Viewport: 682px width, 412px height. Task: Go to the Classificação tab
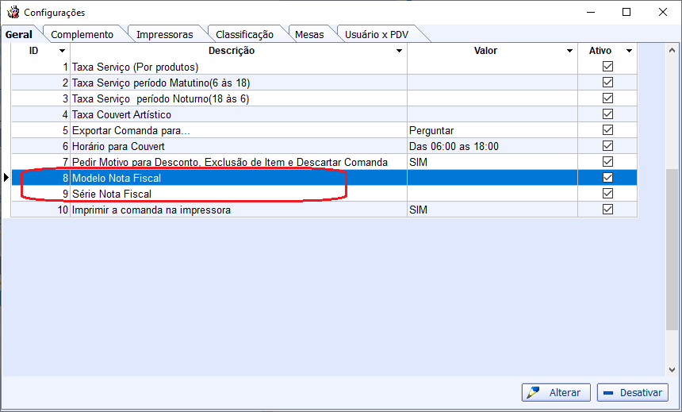point(244,34)
